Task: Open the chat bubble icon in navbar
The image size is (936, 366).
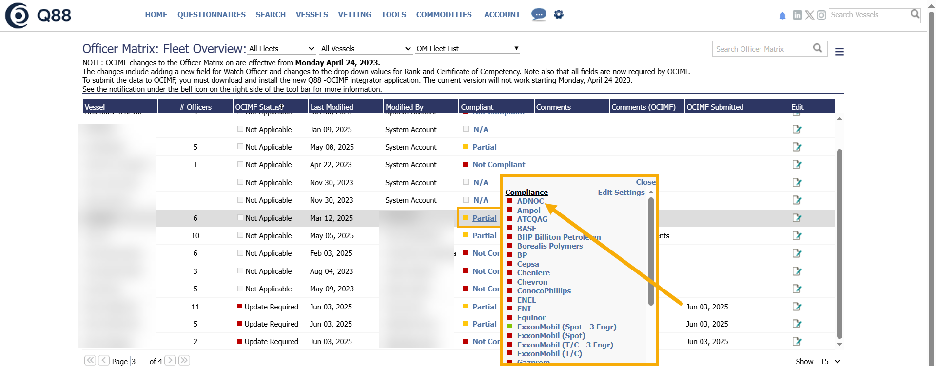Action: [539, 15]
